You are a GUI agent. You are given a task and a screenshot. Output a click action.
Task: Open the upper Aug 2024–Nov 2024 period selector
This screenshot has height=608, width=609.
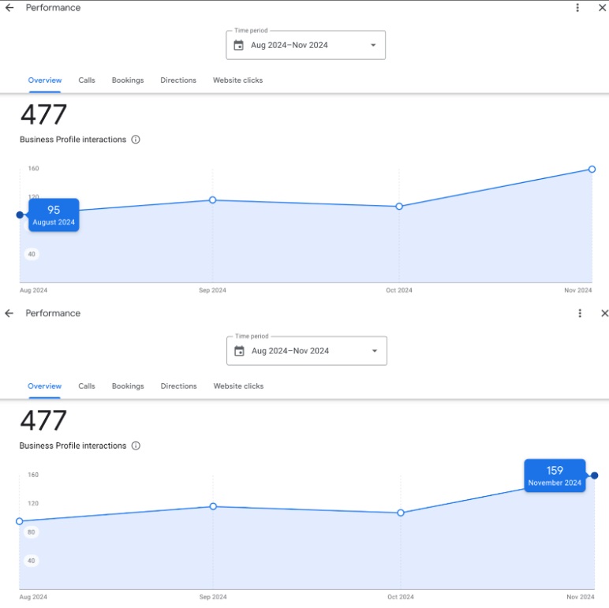coord(290,45)
